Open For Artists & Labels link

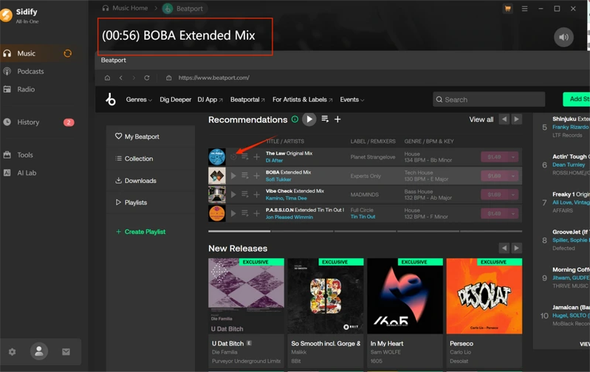[x=303, y=100]
